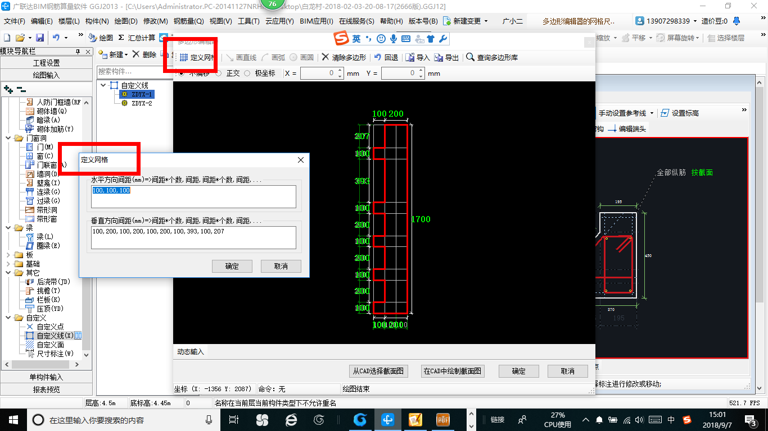Switch to 工程设置 navigation section
The image size is (768, 431).
click(46, 63)
